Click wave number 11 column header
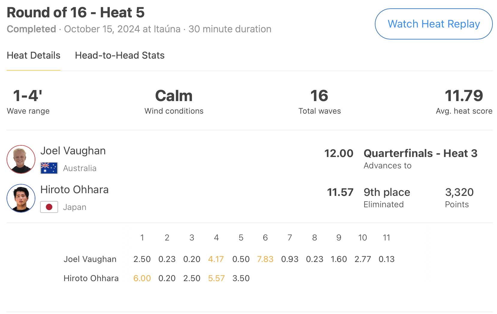 point(386,238)
